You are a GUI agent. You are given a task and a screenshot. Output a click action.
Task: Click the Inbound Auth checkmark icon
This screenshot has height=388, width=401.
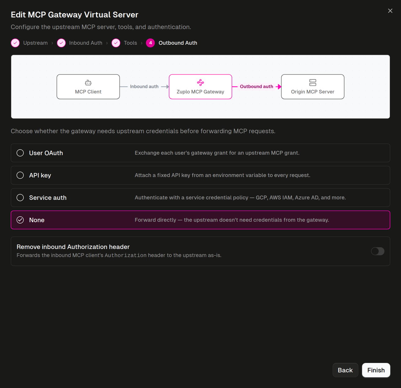(x=61, y=43)
